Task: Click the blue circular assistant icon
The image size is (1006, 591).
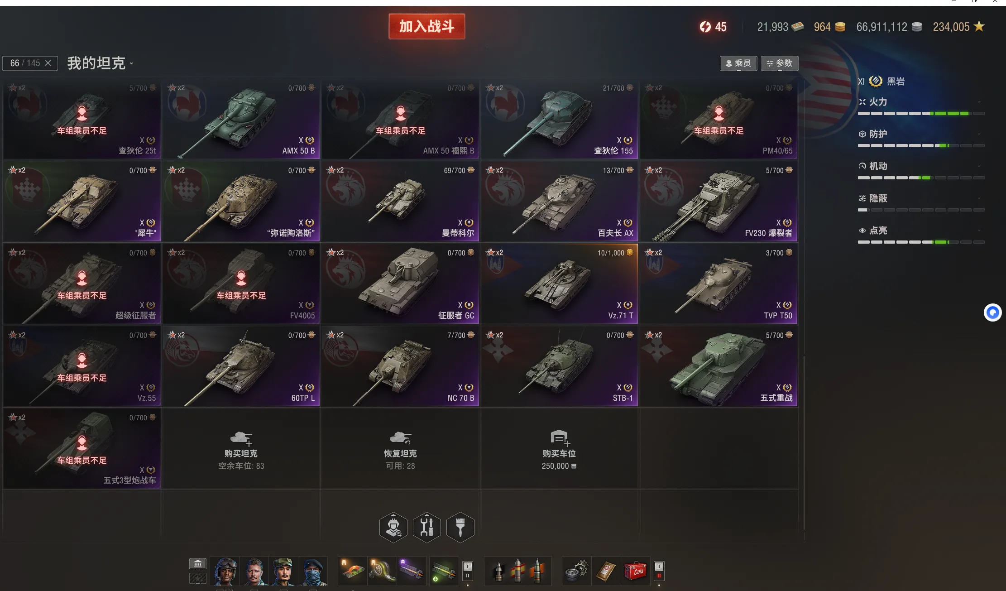Action: click(992, 312)
